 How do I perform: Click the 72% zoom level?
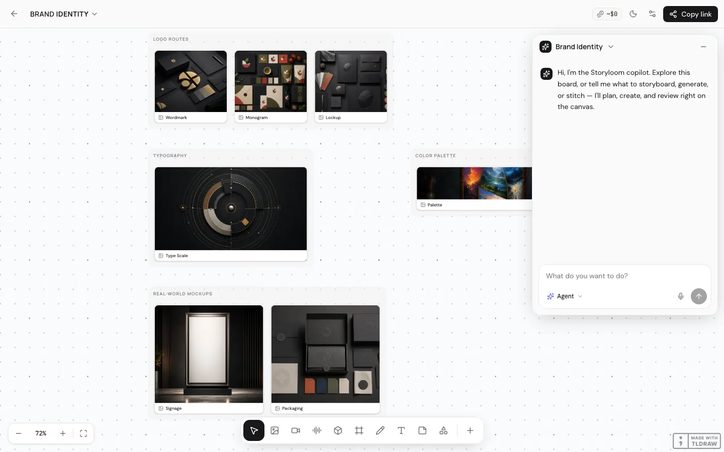[41, 433]
